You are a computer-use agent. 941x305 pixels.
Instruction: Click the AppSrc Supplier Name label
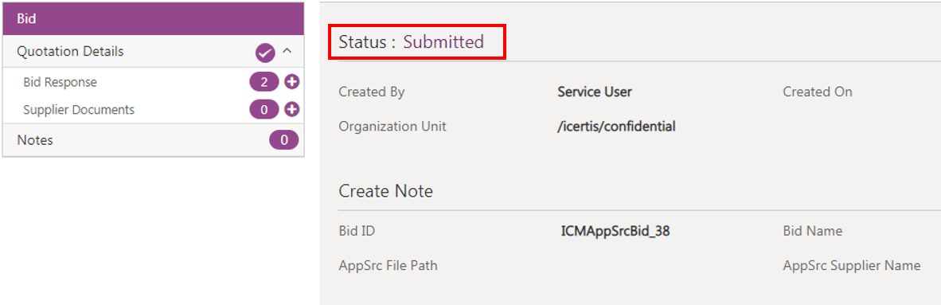click(x=852, y=265)
